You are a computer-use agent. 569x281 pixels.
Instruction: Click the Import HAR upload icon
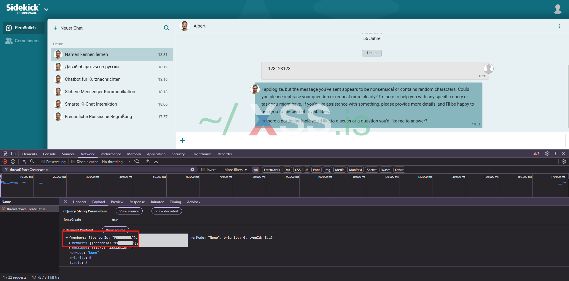click(x=148, y=162)
